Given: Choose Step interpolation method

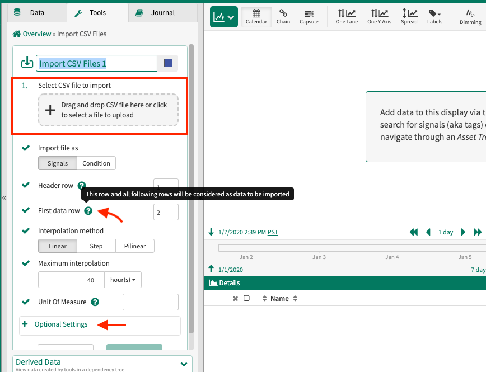Looking at the screenshot, I should 96,246.
